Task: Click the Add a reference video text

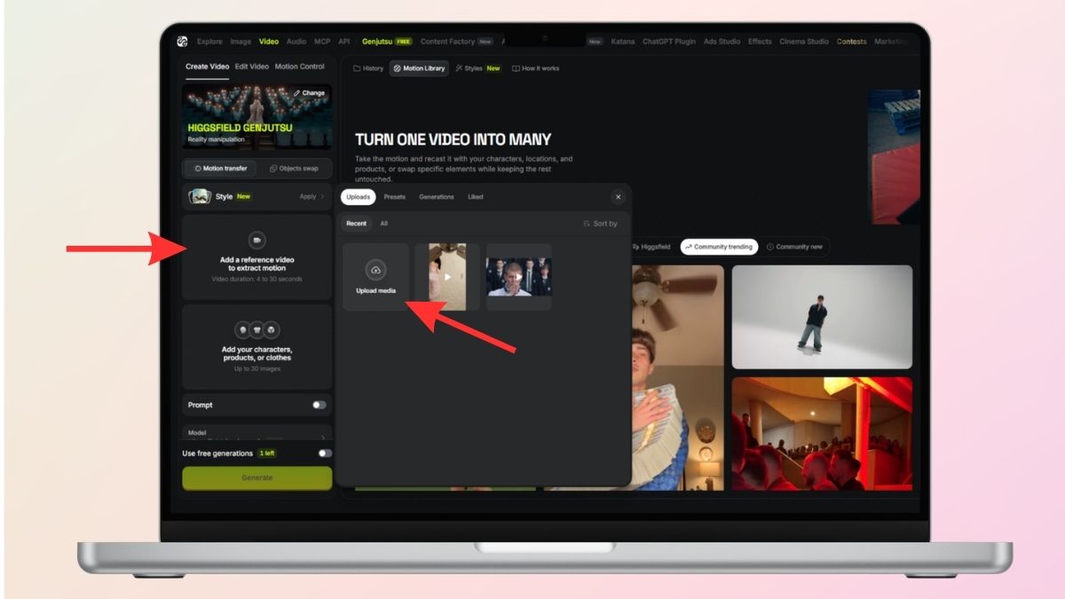Action: tap(256, 264)
